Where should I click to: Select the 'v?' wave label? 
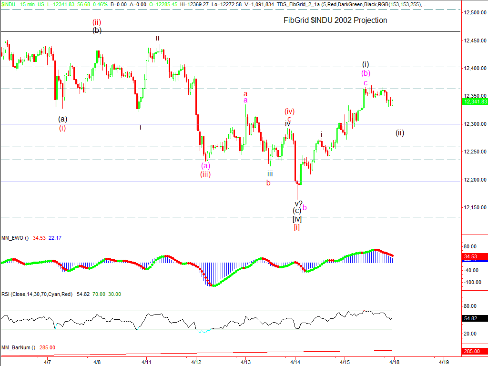(x=298, y=203)
